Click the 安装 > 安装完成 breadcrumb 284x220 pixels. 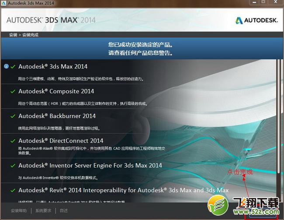[24, 35]
